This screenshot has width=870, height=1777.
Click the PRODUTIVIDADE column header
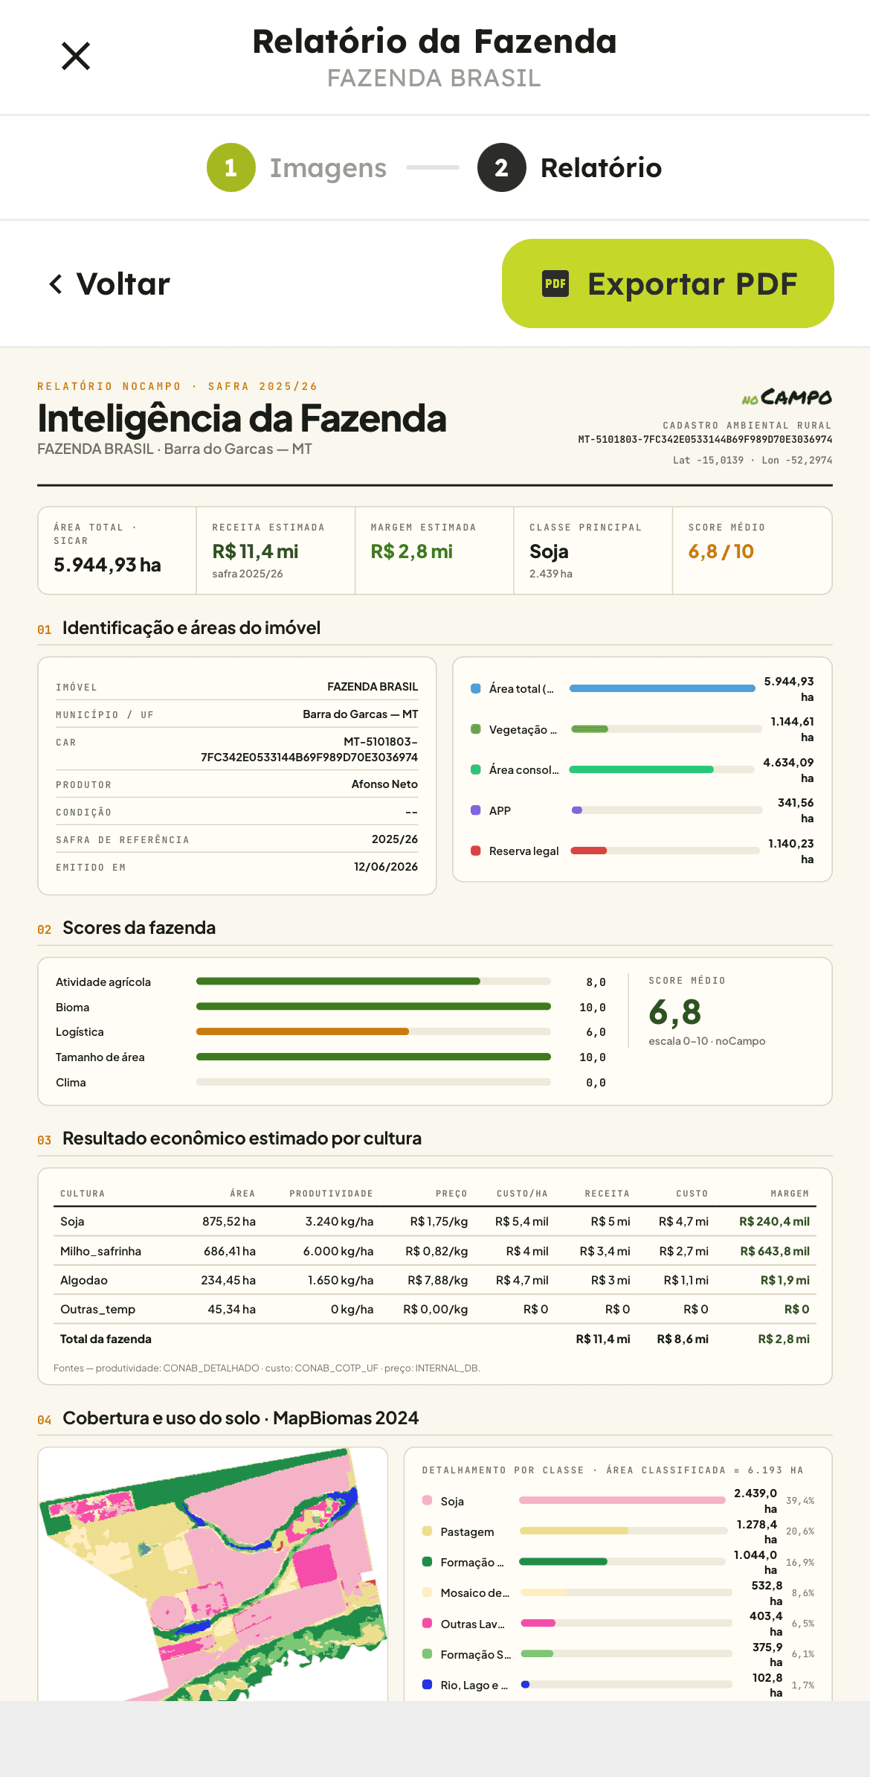(x=332, y=1194)
